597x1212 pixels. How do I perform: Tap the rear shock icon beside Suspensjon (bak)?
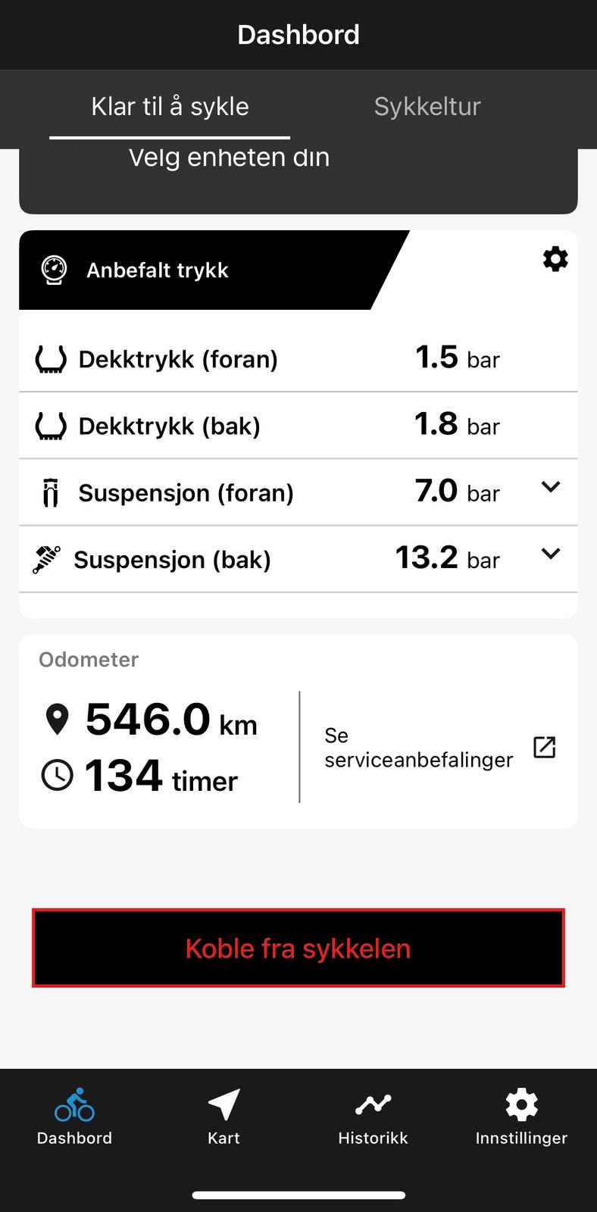pos(47,559)
